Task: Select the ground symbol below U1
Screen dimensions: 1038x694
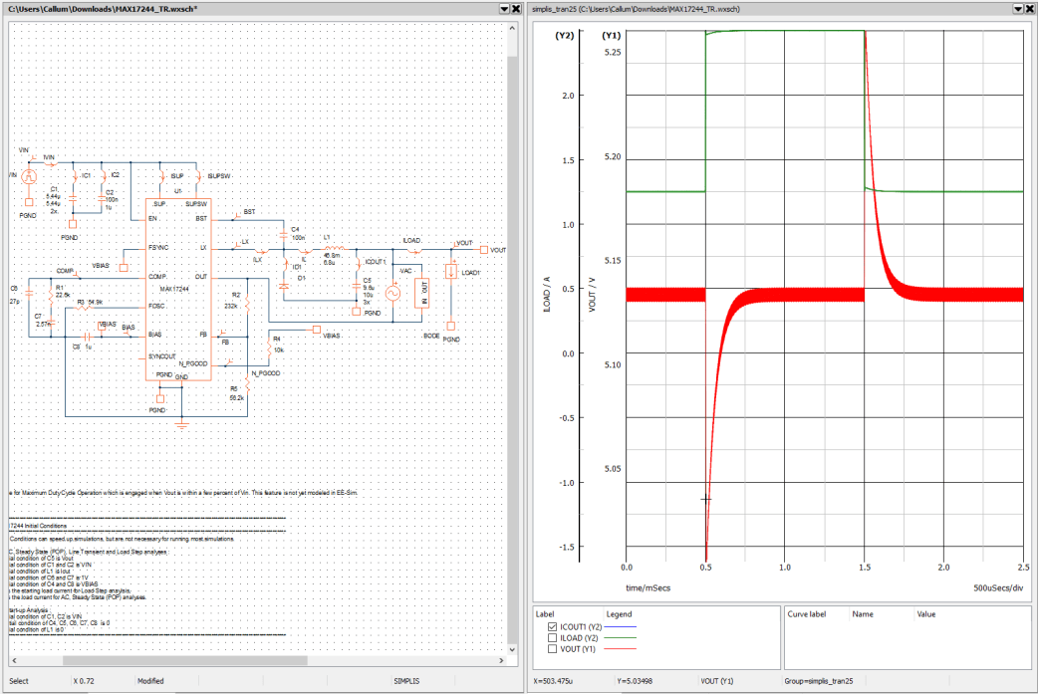Action: (182, 425)
